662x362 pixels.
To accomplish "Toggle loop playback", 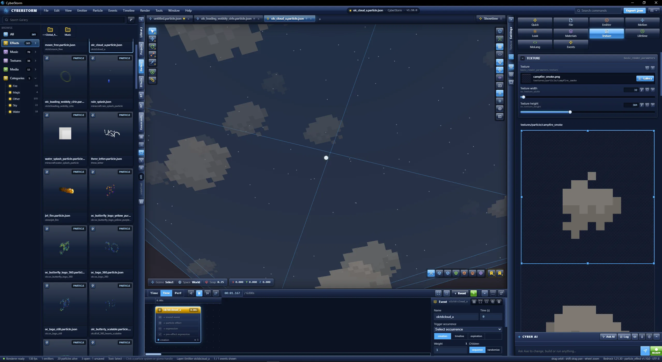I will pyautogui.click(x=216, y=293).
